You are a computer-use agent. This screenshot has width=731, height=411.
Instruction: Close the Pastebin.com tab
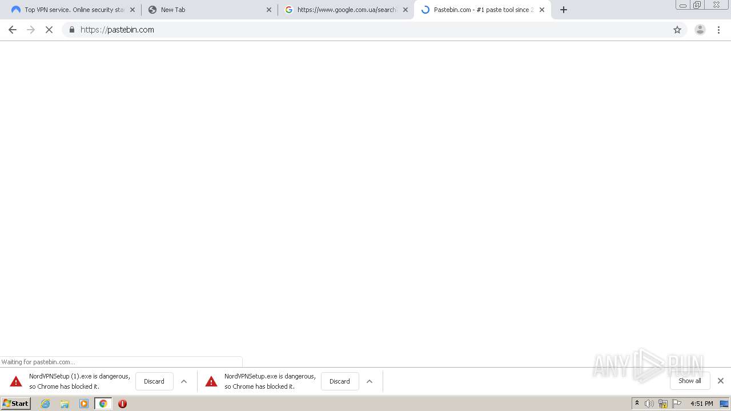point(542,10)
